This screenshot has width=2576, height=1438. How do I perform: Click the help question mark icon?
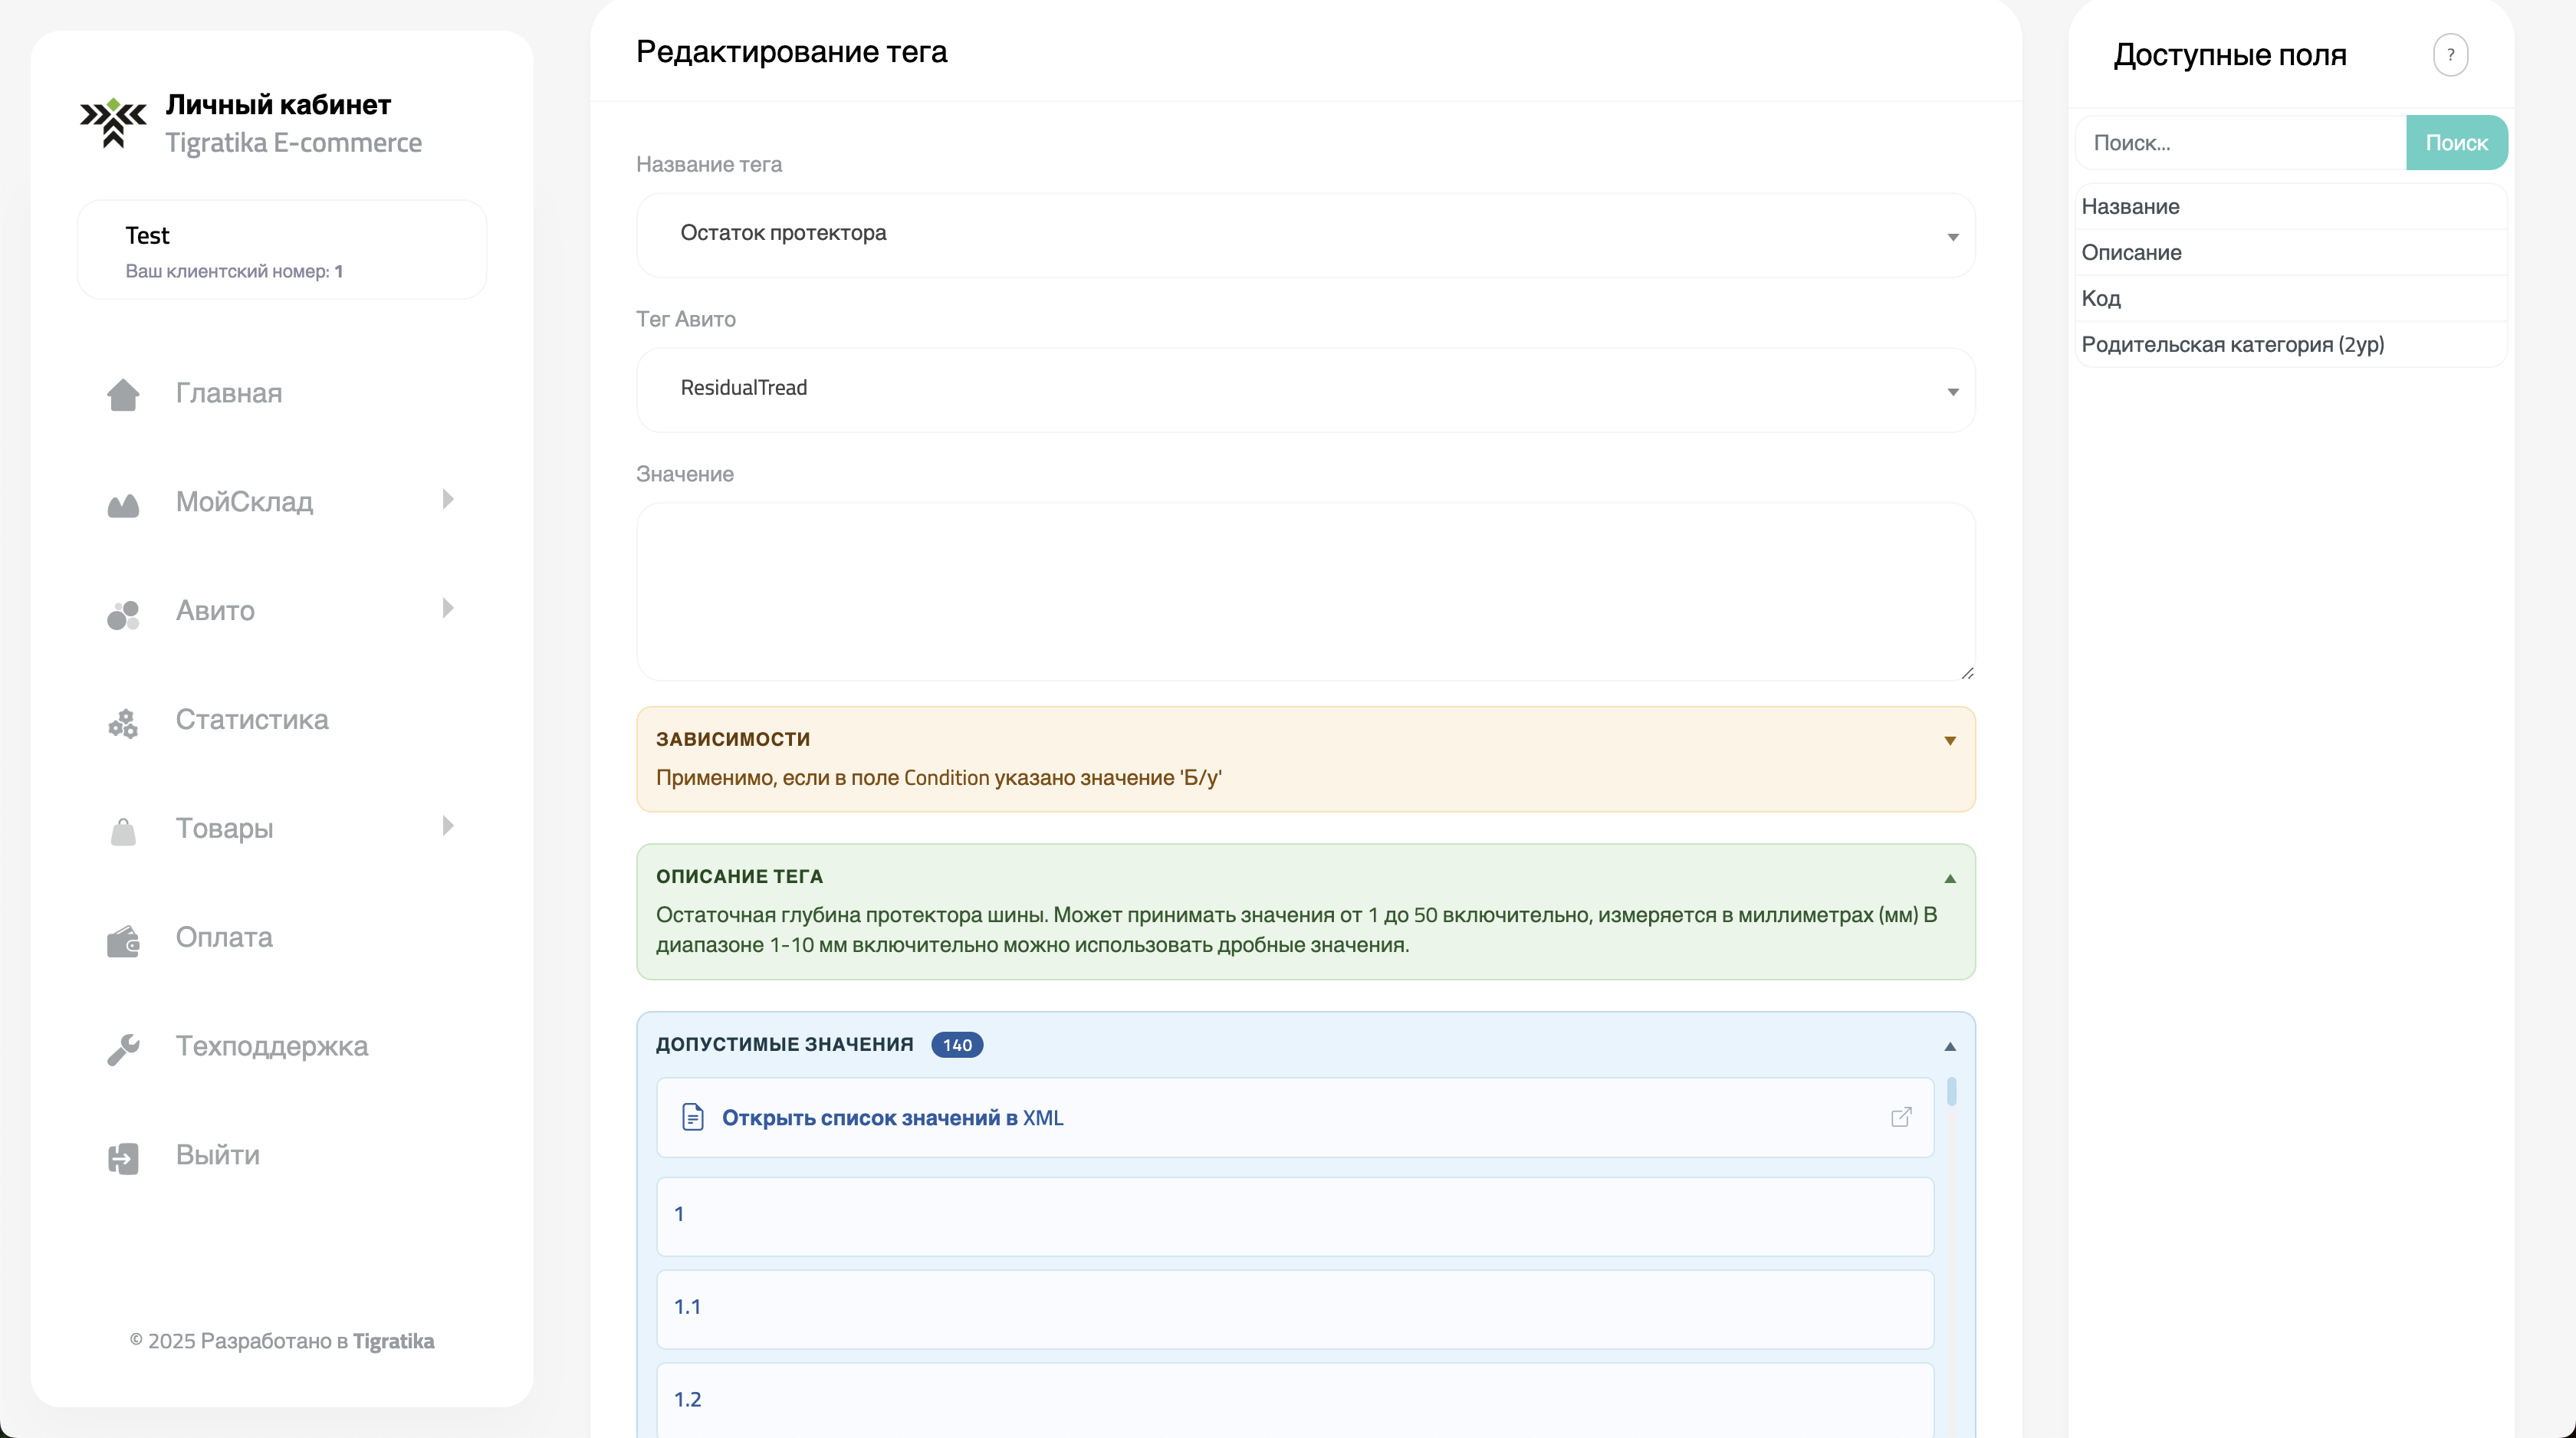coord(2450,55)
